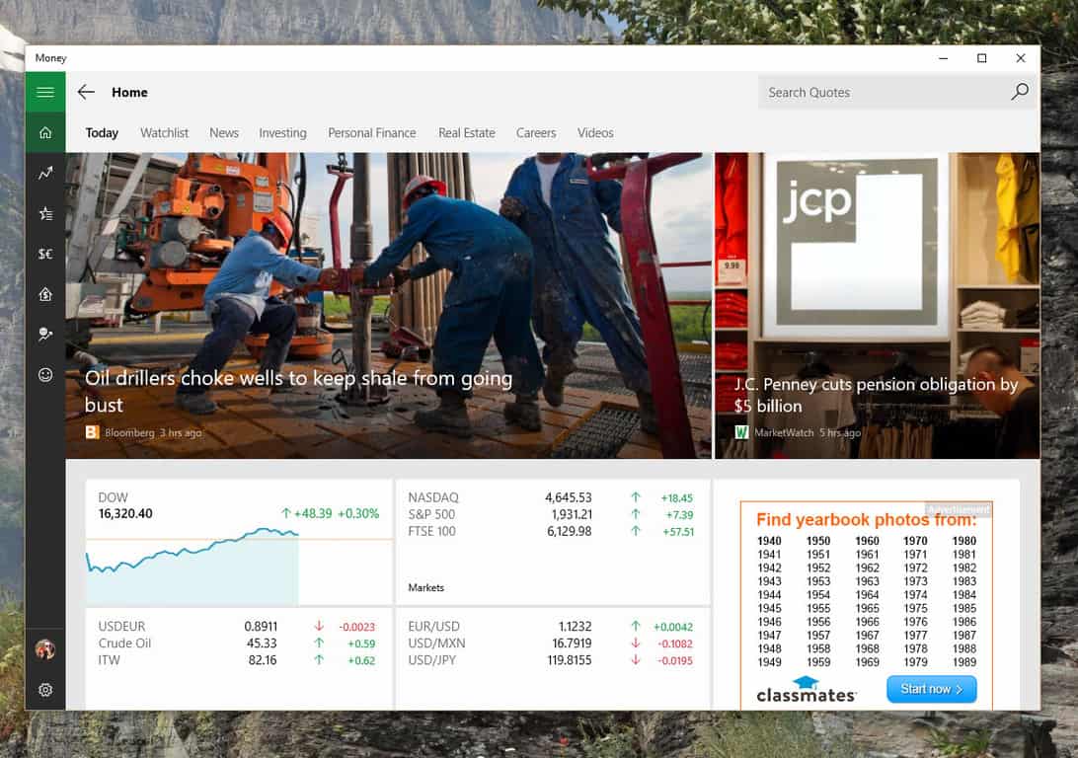Open the Careers tab
The width and height of the screenshot is (1078, 758).
[536, 132]
